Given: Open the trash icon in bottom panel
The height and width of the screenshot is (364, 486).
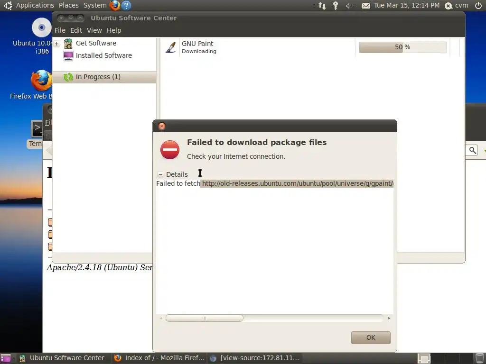Looking at the screenshot, I should tap(479, 358).
